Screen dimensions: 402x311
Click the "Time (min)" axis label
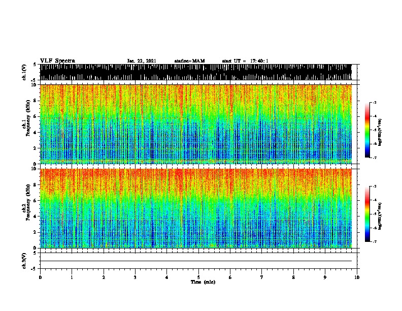[203, 282]
